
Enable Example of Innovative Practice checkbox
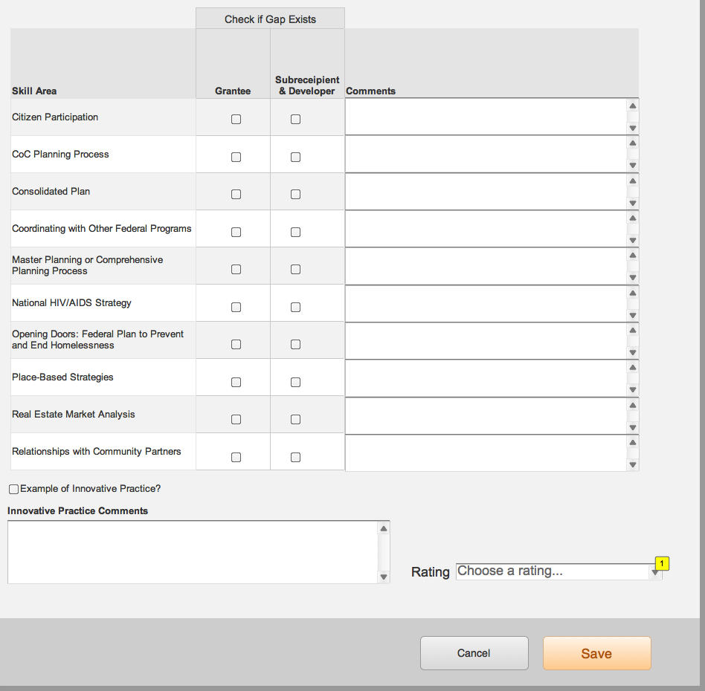[13, 489]
